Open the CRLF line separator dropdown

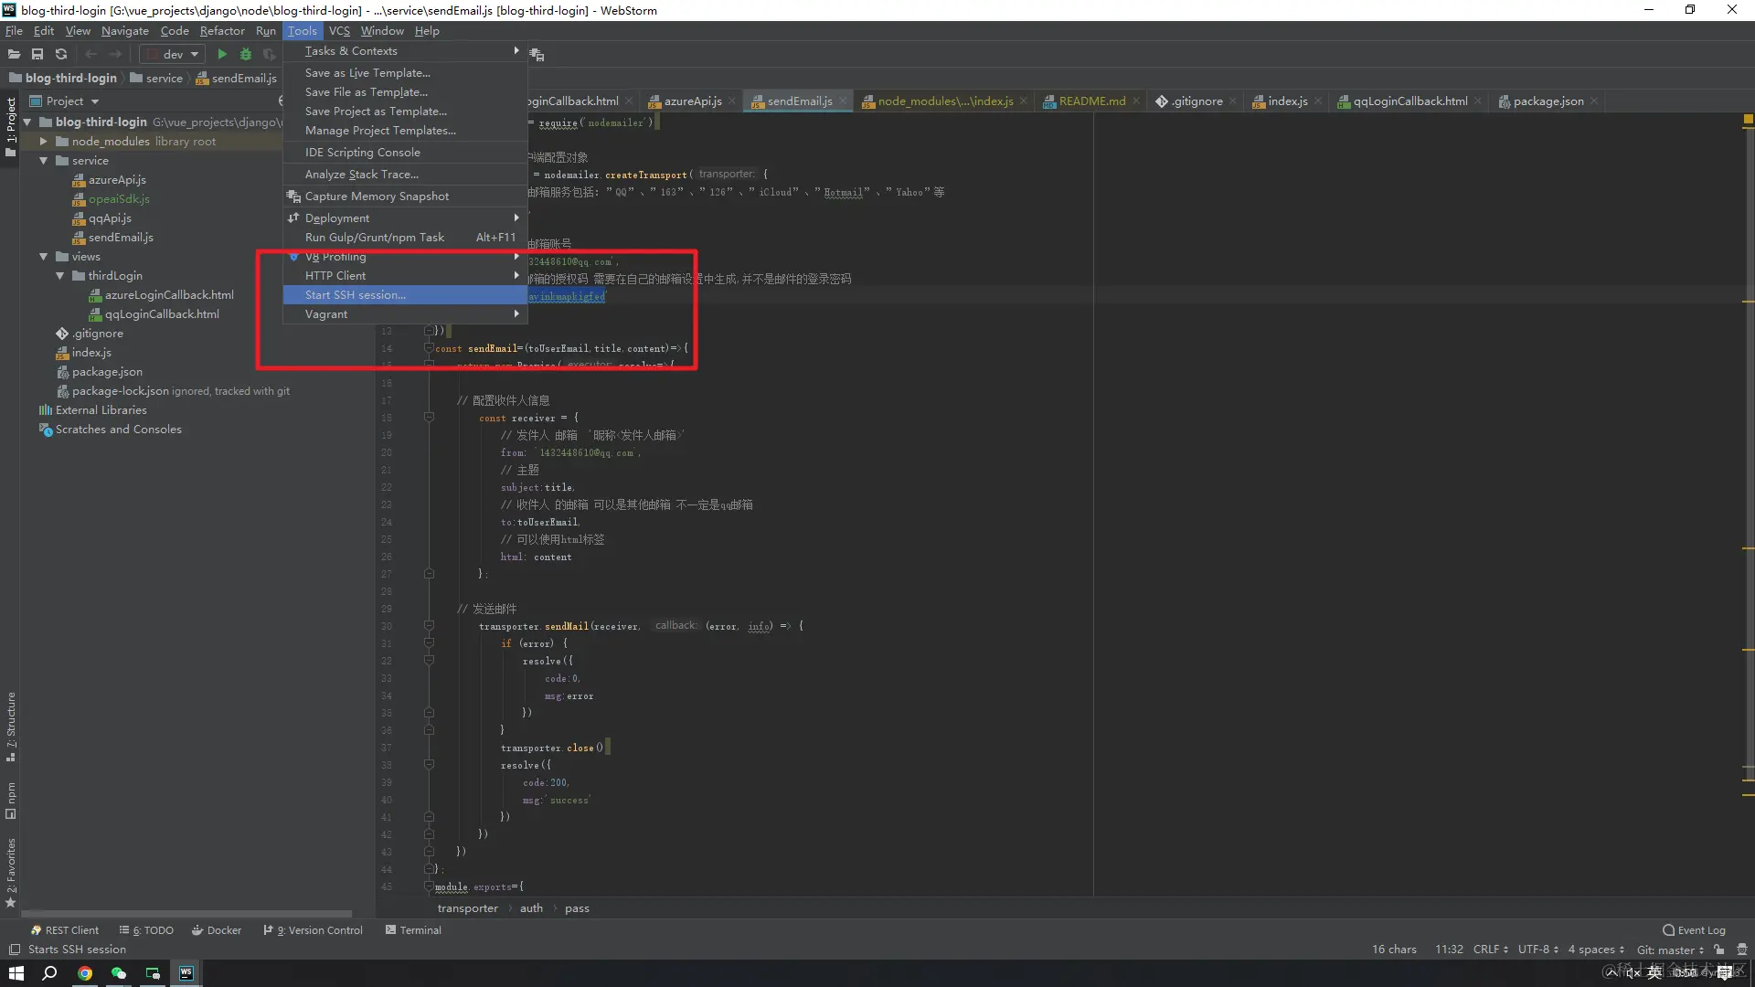coord(1490,950)
